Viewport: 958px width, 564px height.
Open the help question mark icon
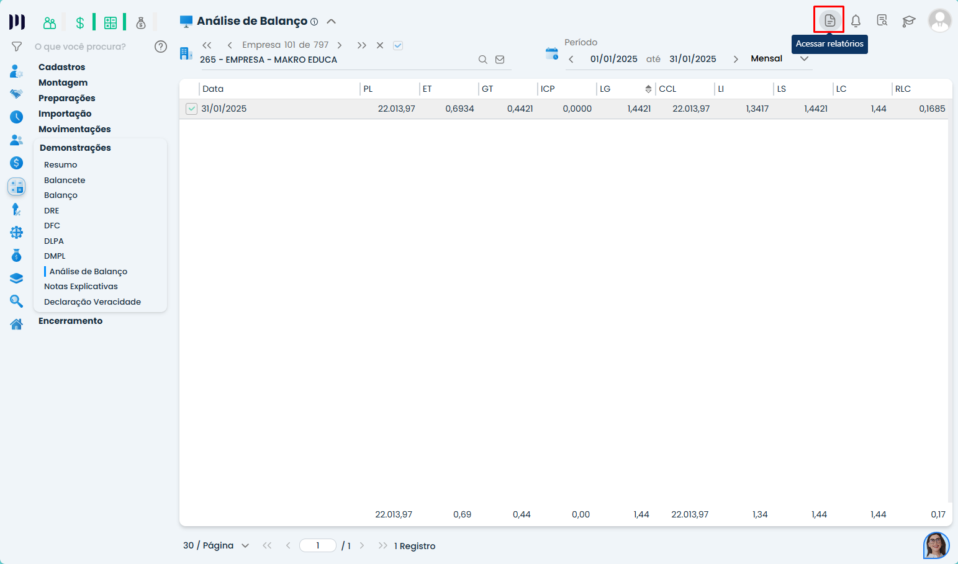161,47
